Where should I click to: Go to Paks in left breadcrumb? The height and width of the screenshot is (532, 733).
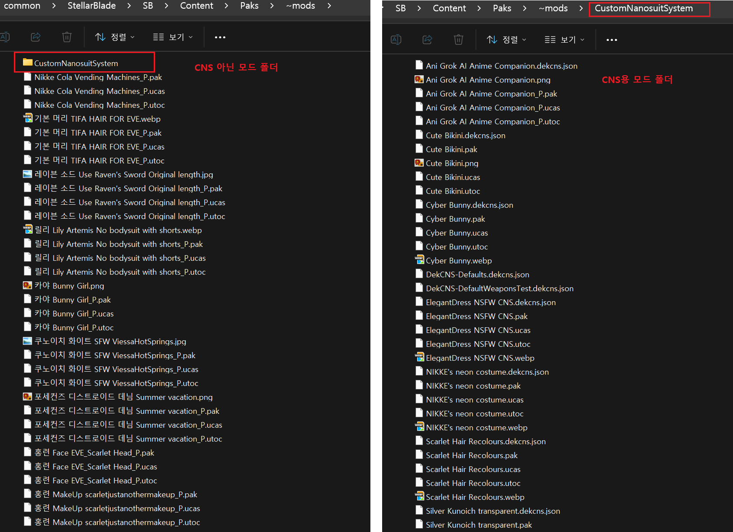(249, 6)
